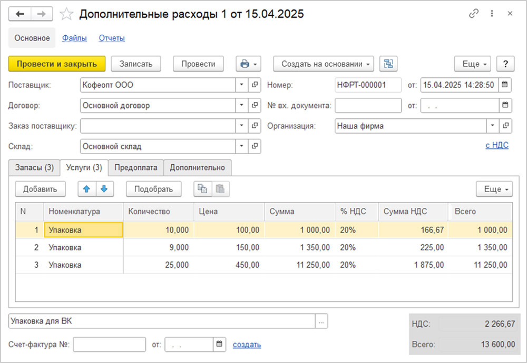The image size is (527, 363).
Task: Open the с НДС settings link
Action: click(497, 145)
